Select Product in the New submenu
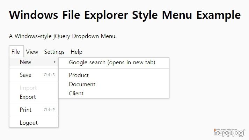The height and width of the screenshot is (140, 249). 114,75
